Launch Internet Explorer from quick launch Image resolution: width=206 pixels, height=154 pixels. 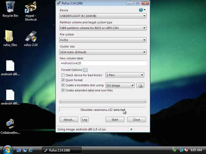(31, 150)
